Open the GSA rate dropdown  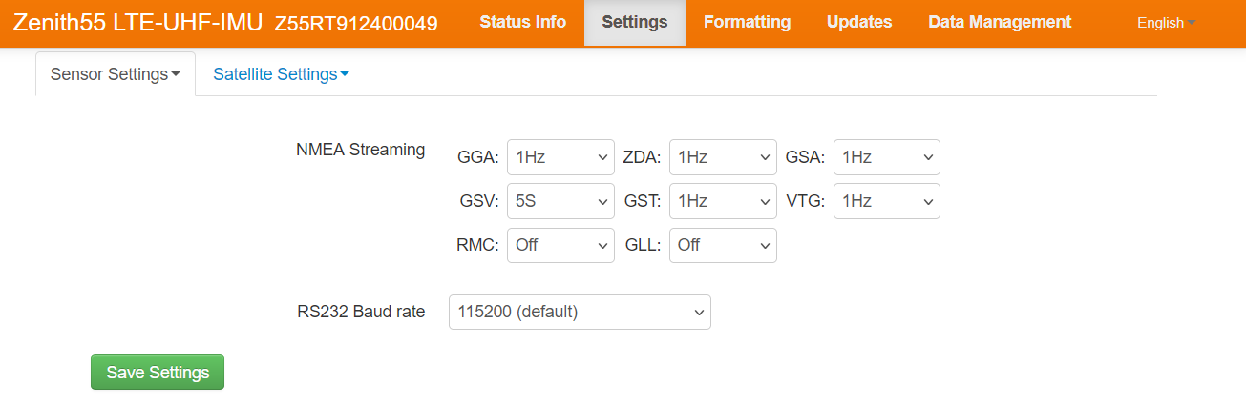886,157
